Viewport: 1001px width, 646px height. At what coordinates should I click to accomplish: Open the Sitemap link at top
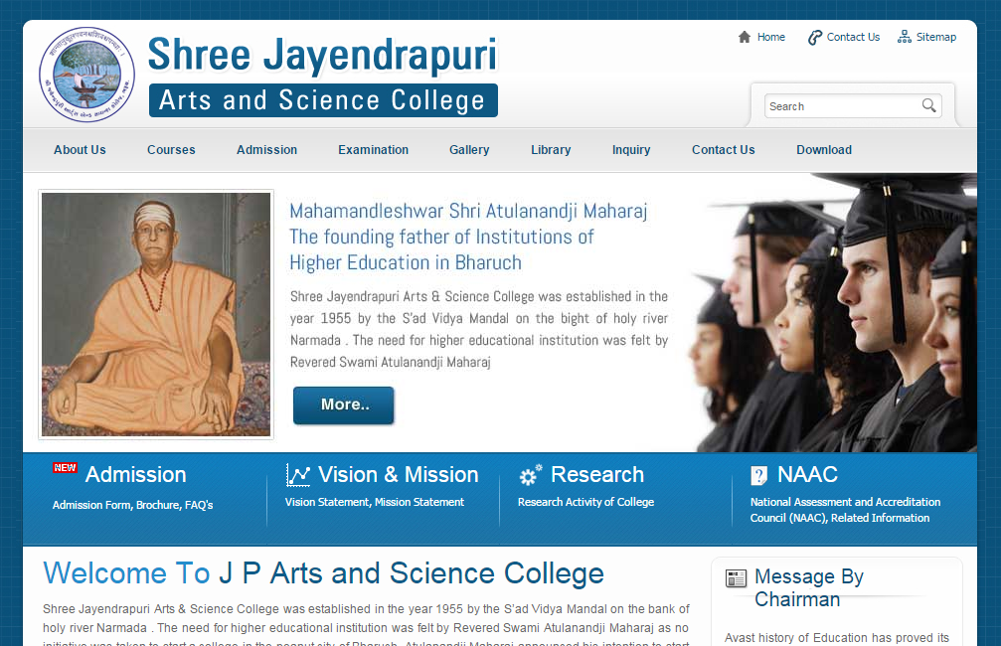935,37
